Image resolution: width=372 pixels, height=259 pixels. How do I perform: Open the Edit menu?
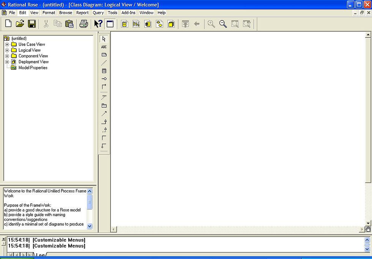click(x=23, y=13)
